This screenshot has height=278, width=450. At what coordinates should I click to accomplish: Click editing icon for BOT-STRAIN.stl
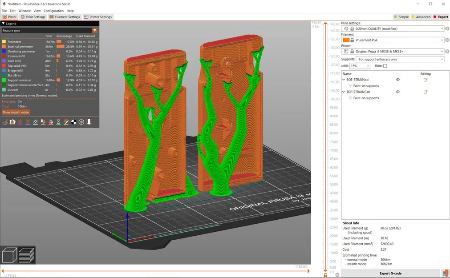(426, 80)
